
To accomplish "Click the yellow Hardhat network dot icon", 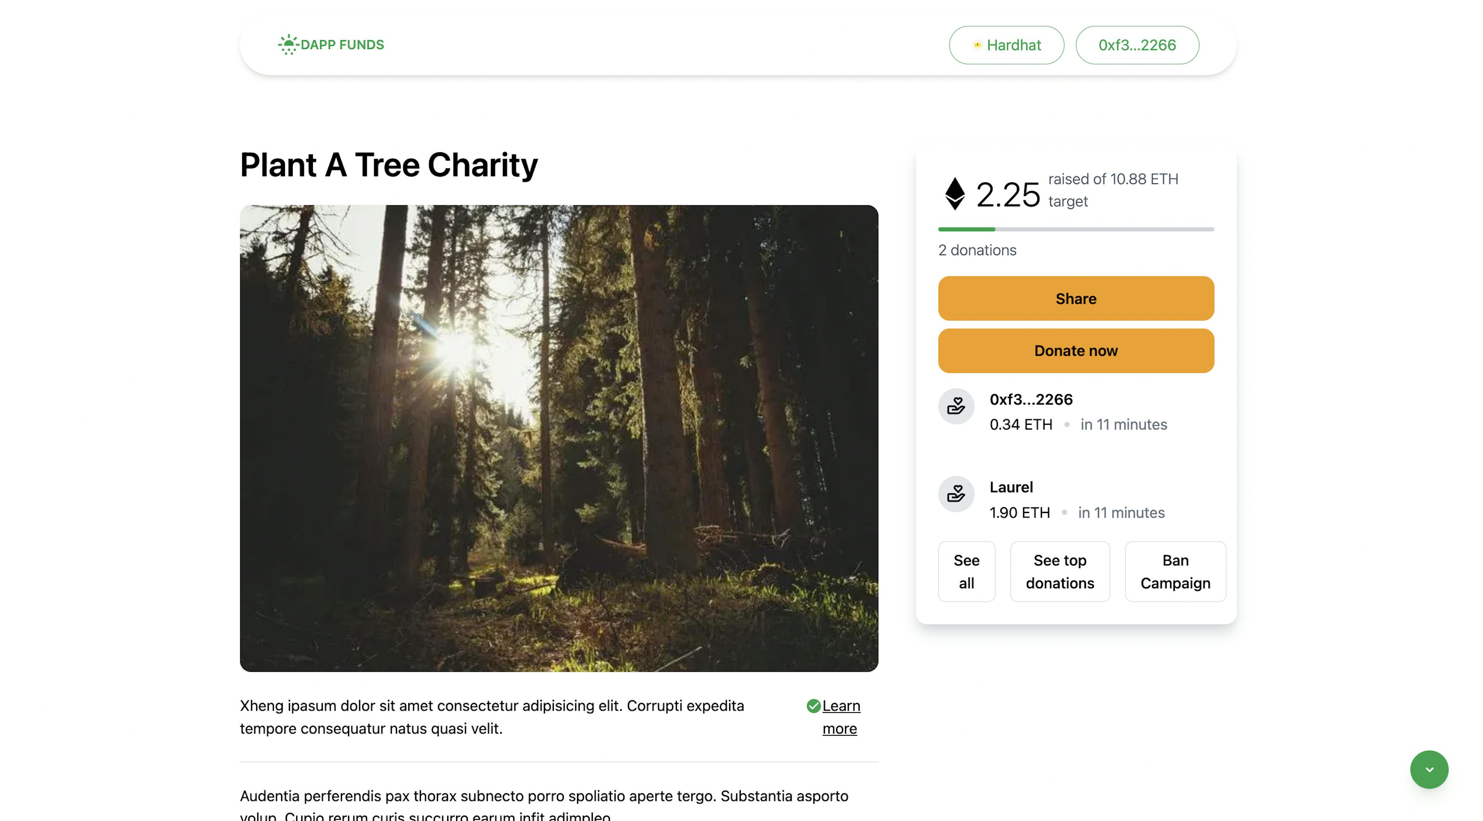I will coord(977,45).
